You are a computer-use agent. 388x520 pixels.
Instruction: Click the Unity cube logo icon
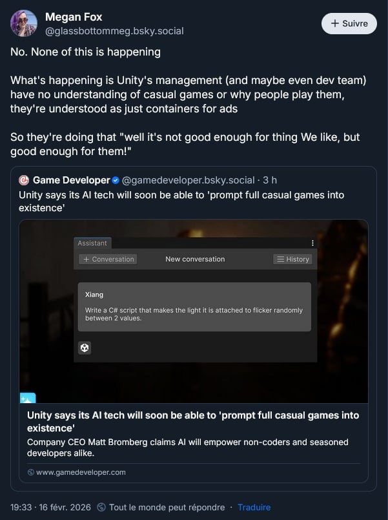tap(85, 348)
